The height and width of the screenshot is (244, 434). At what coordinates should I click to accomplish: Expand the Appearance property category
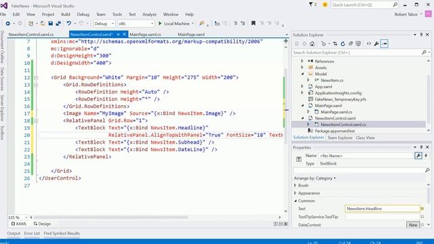tap(295, 193)
